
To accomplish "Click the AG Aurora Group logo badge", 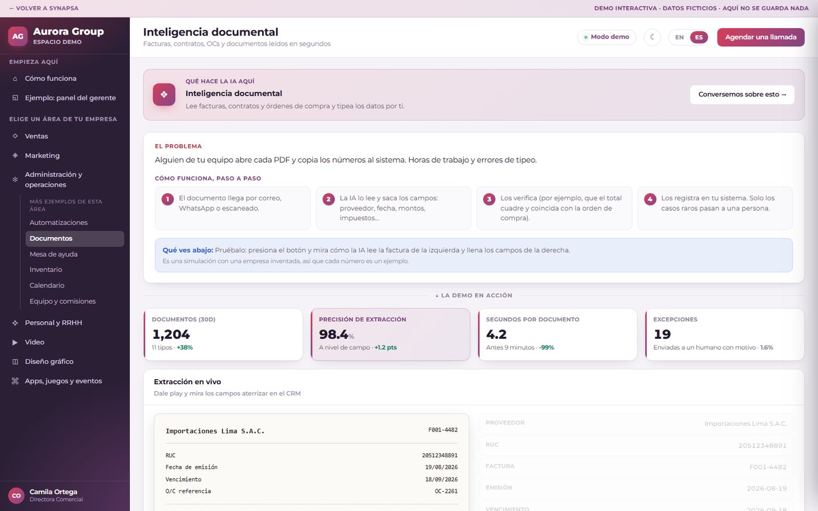I will tap(18, 36).
